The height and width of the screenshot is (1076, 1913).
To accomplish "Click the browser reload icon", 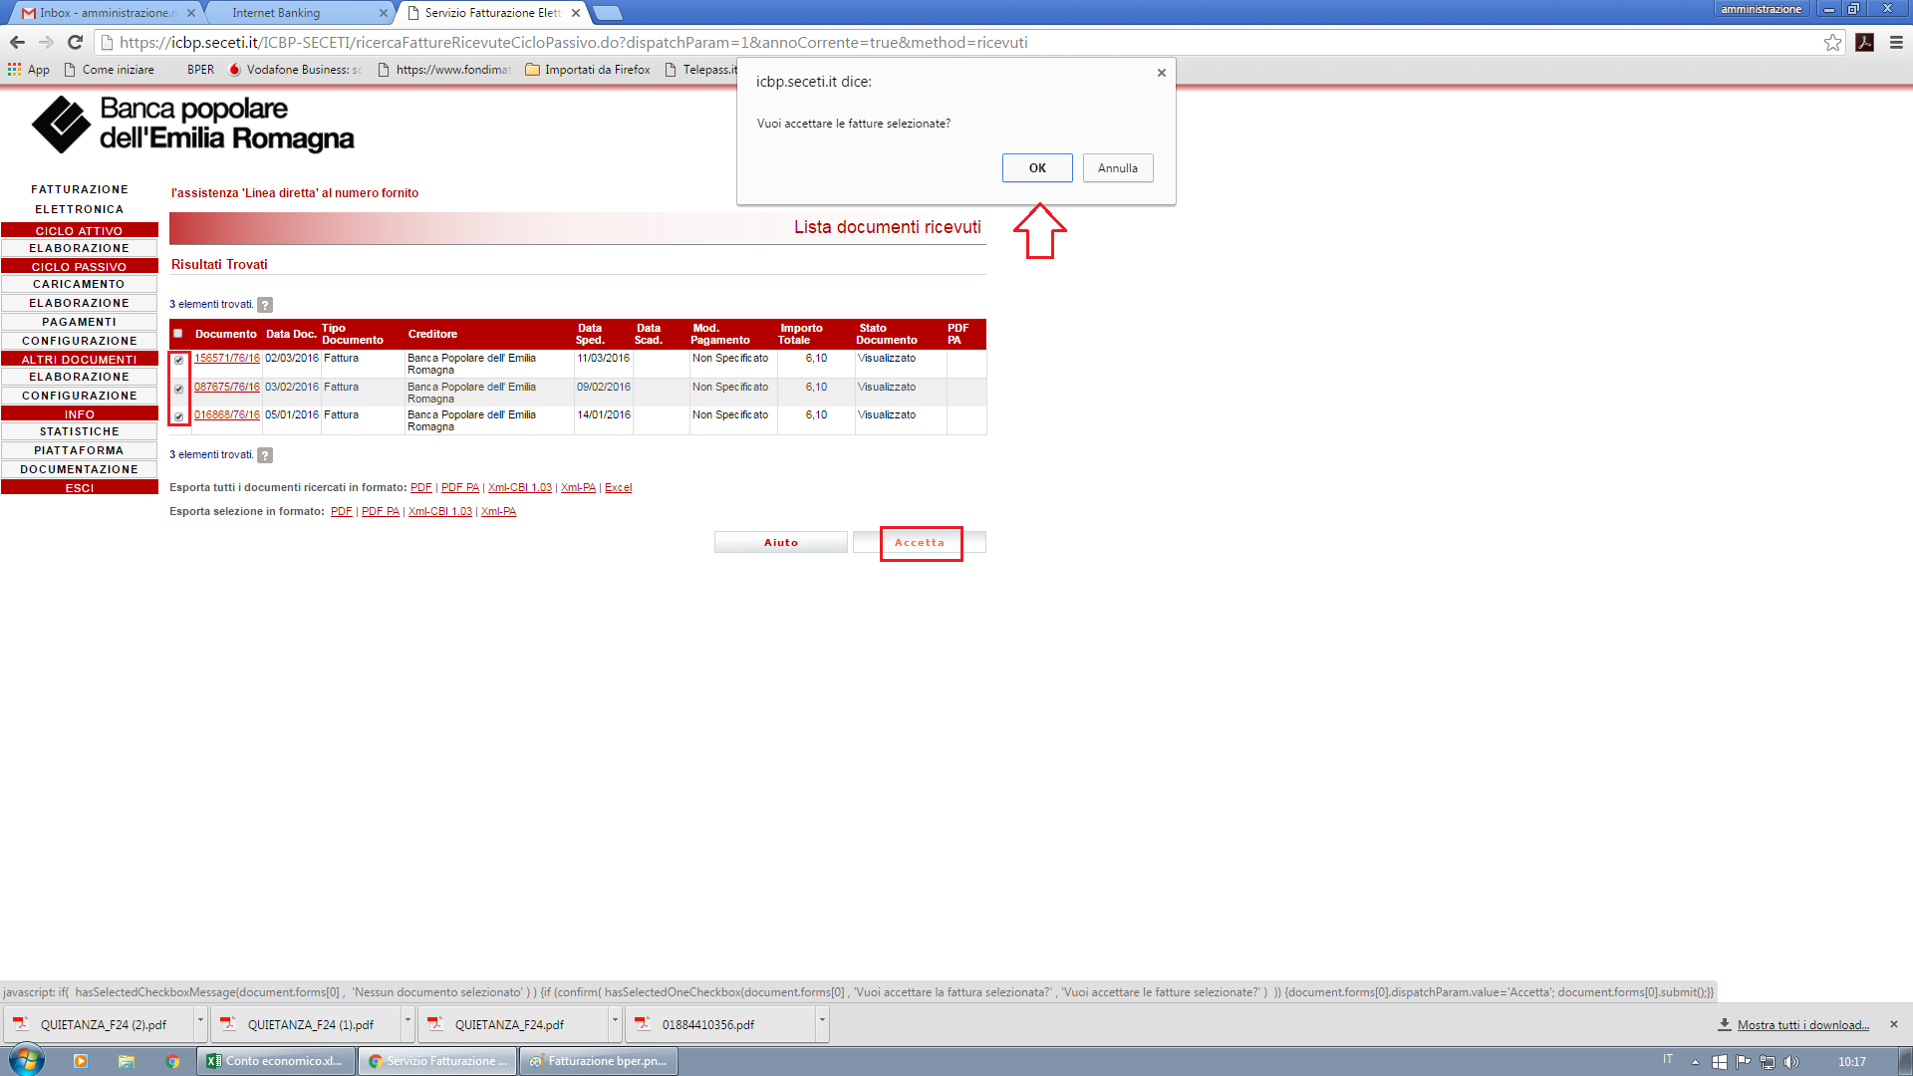I will tap(75, 42).
